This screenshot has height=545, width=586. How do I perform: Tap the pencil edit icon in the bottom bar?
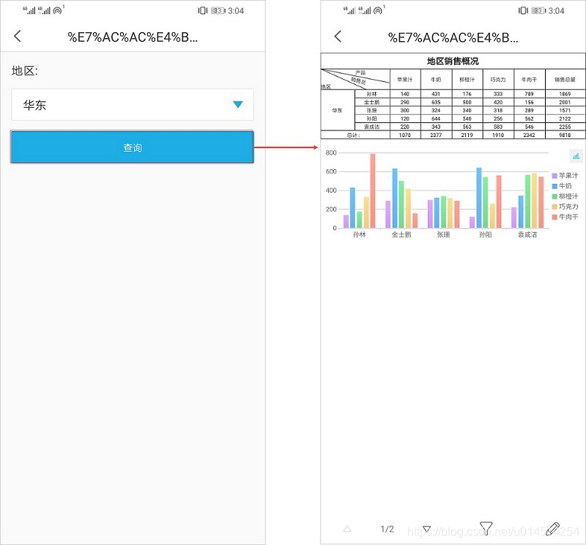pyautogui.click(x=552, y=529)
